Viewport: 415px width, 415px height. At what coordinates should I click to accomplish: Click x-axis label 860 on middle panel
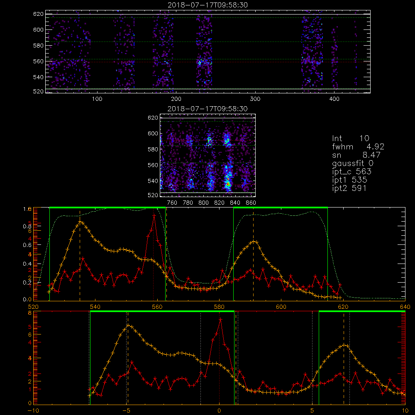(251, 203)
